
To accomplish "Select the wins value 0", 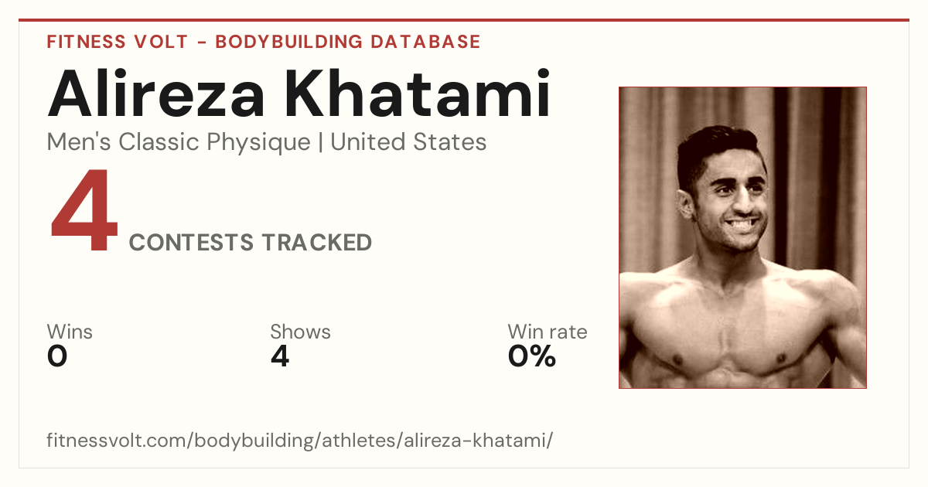I will (57, 356).
